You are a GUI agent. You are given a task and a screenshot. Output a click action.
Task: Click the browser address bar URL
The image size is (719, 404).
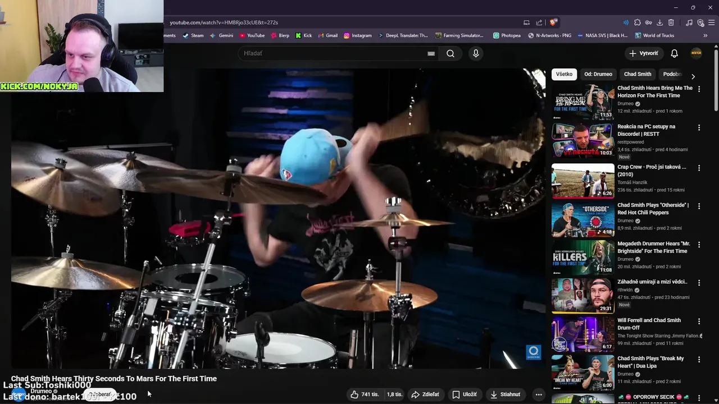pos(224,22)
